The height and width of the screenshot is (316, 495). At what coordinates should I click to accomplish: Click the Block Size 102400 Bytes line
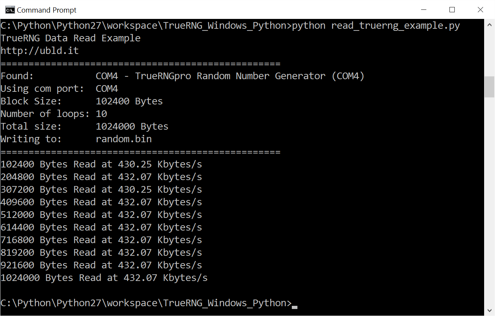[x=81, y=101]
